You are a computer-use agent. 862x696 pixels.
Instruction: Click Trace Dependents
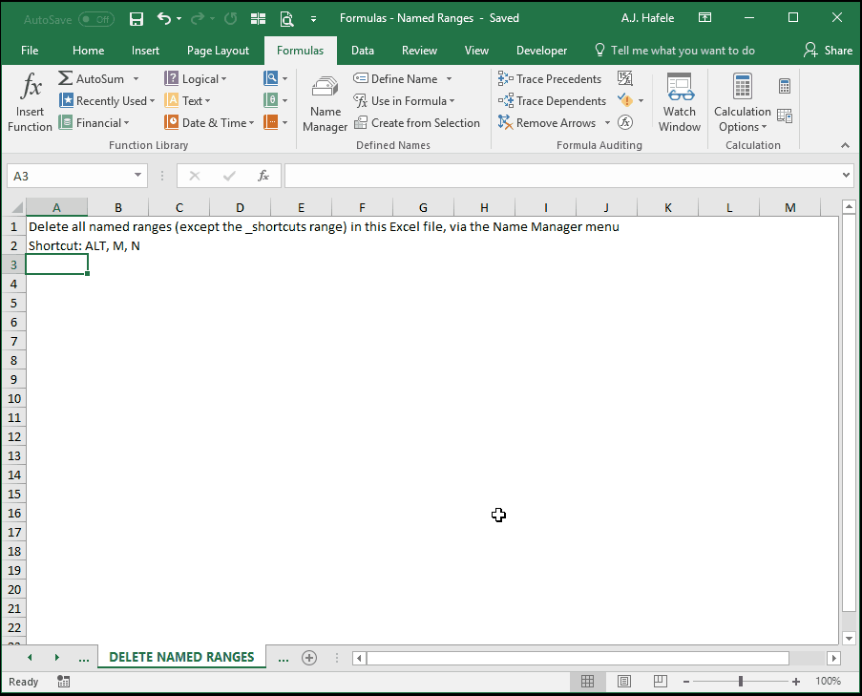point(552,100)
